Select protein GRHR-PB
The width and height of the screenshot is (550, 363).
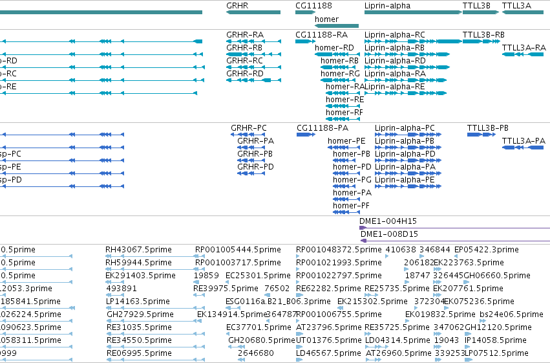(x=255, y=154)
